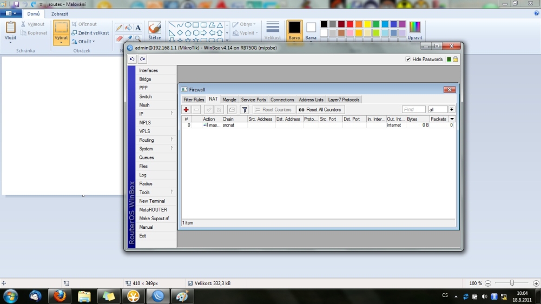Screen dimensions: 541x304
Task: Click the Save icon in Paint title bar
Action: pyautogui.click(x=16, y=4)
